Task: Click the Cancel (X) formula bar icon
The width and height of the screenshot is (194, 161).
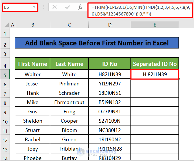Action: (x=55, y=7)
